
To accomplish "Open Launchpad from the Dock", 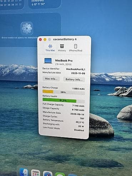I will click(x=35, y=173).
